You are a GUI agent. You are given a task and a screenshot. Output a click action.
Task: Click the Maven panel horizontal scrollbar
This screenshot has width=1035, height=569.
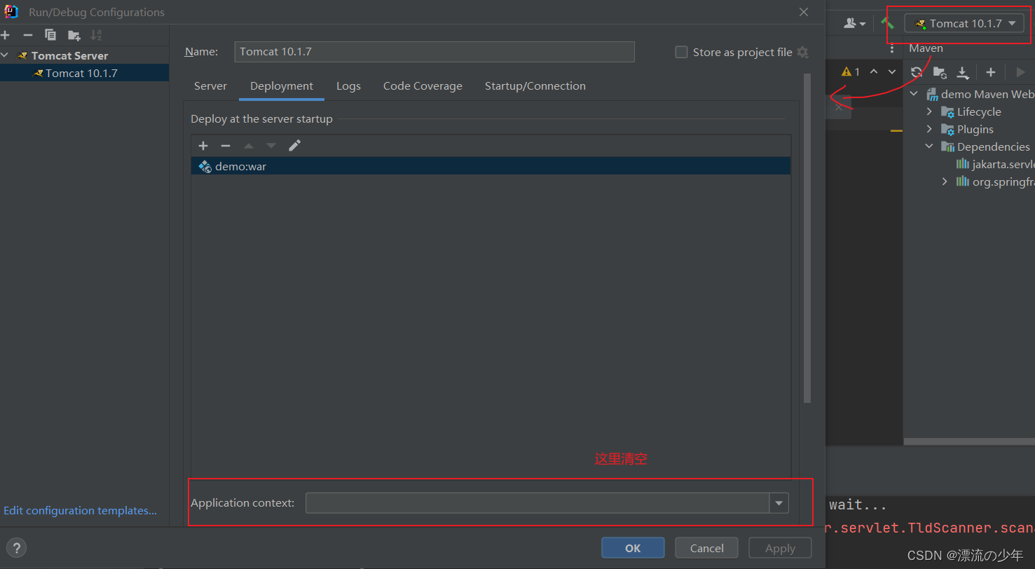tap(969, 442)
